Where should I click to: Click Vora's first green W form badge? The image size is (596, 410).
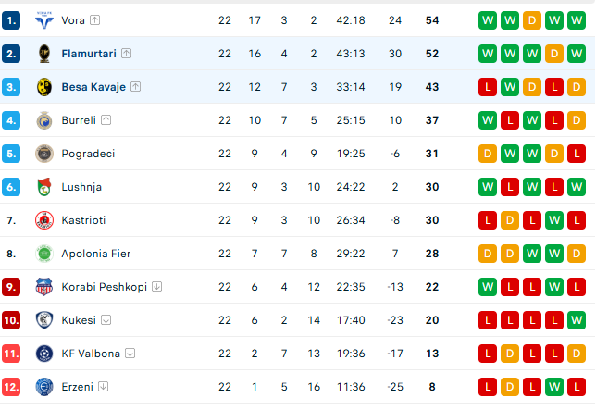(x=488, y=19)
